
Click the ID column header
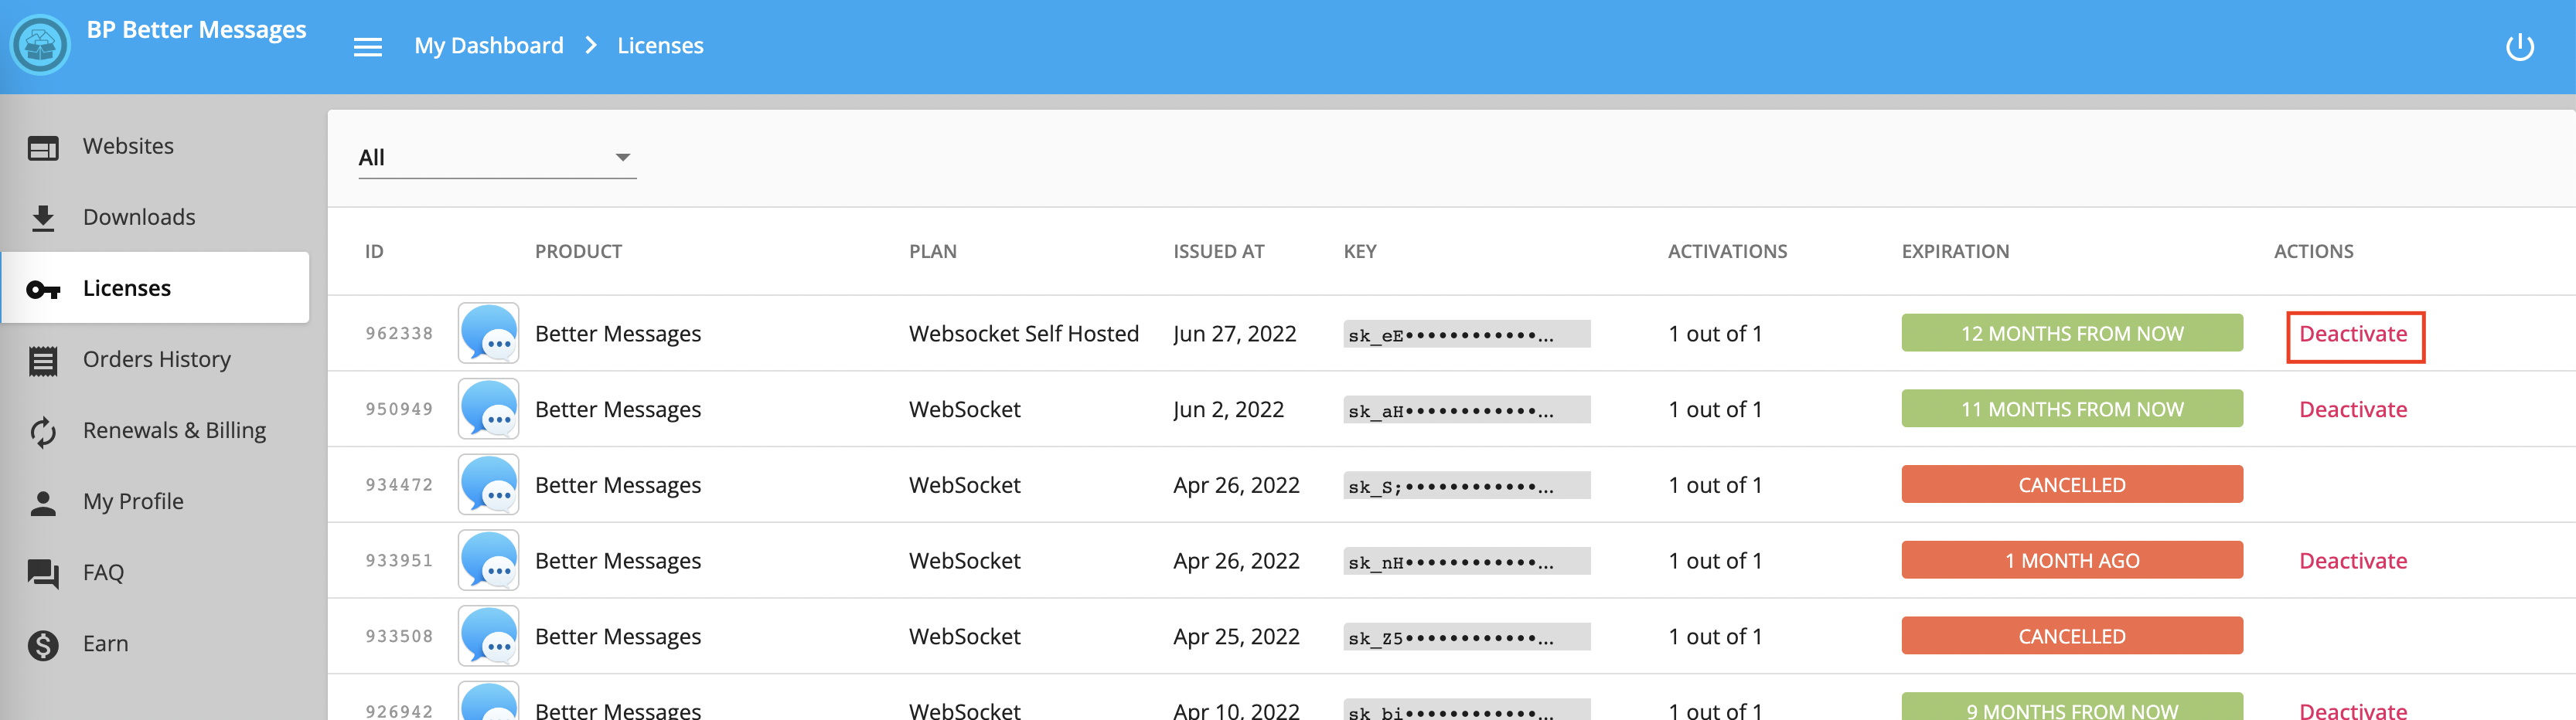pos(374,252)
